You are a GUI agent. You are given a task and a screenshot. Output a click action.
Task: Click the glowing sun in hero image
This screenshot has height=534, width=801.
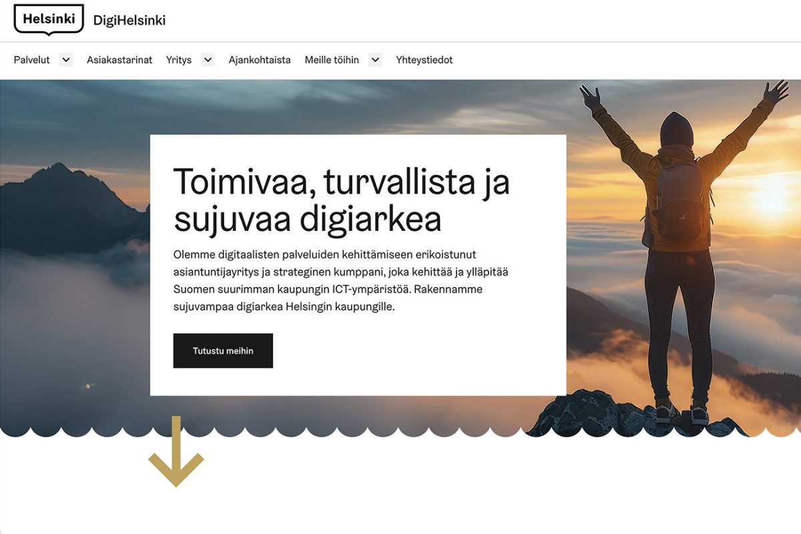coord(773,198)
